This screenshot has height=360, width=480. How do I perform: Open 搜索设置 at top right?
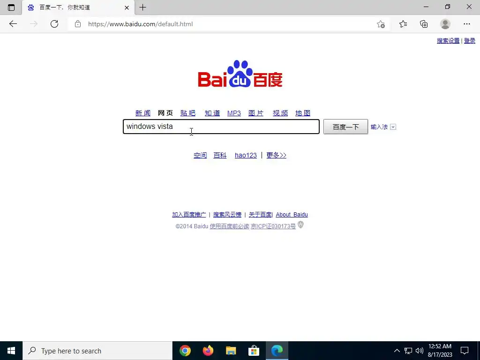coord(448,41)
